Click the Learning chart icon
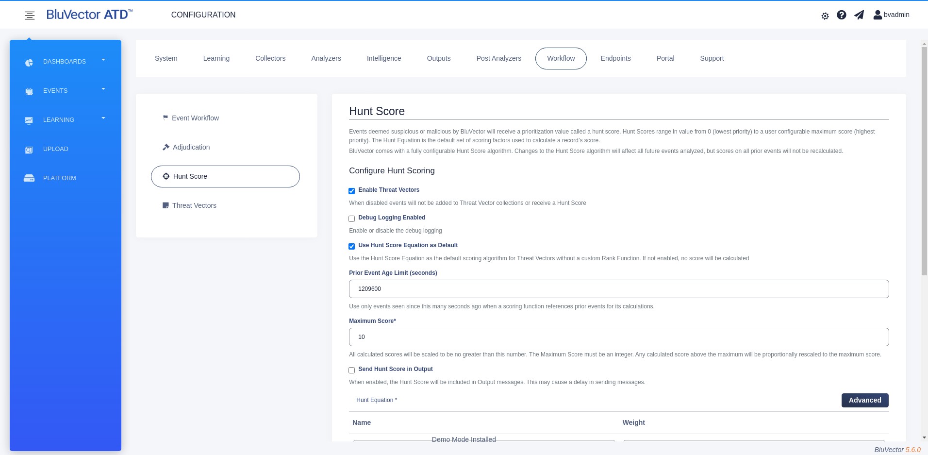This screenshot has width=928, height=455. pos(29,120)
